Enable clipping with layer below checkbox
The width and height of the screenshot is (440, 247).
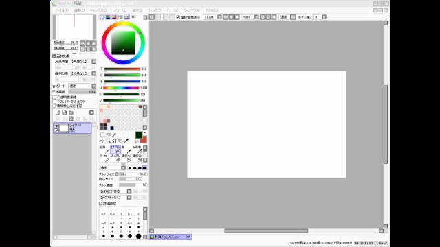pyautogui.click(x=54, y=102)
